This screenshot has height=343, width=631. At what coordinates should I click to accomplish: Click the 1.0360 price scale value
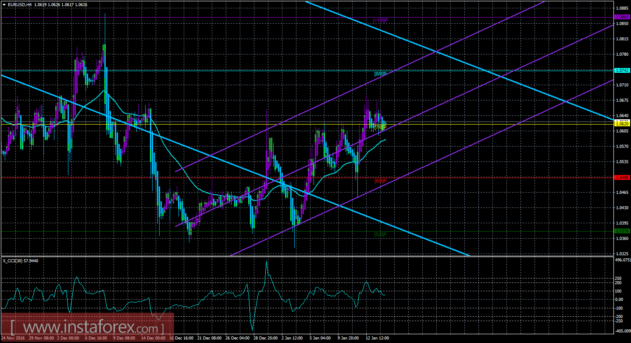(623, 239)
